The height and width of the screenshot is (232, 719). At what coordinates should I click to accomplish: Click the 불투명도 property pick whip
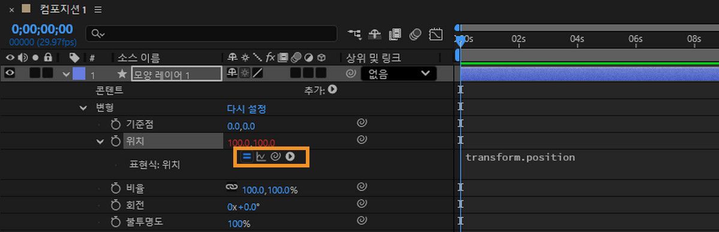point(362,220)
